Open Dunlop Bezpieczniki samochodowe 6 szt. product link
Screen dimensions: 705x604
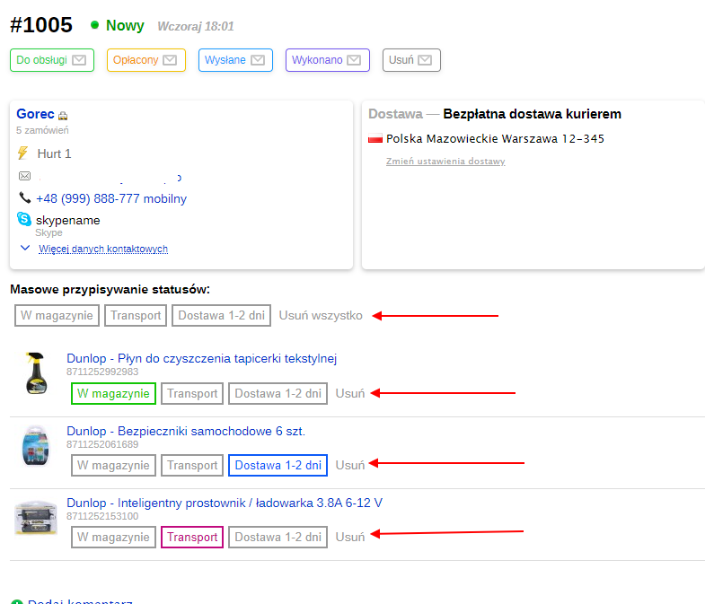[186, 431]
